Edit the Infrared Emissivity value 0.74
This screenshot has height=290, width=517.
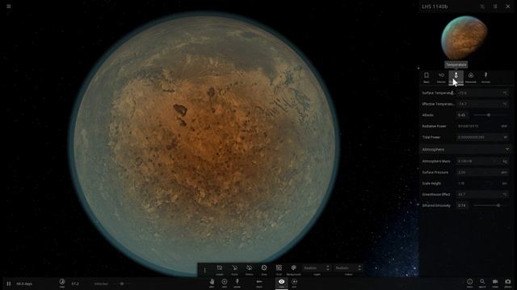coord(462,205)
